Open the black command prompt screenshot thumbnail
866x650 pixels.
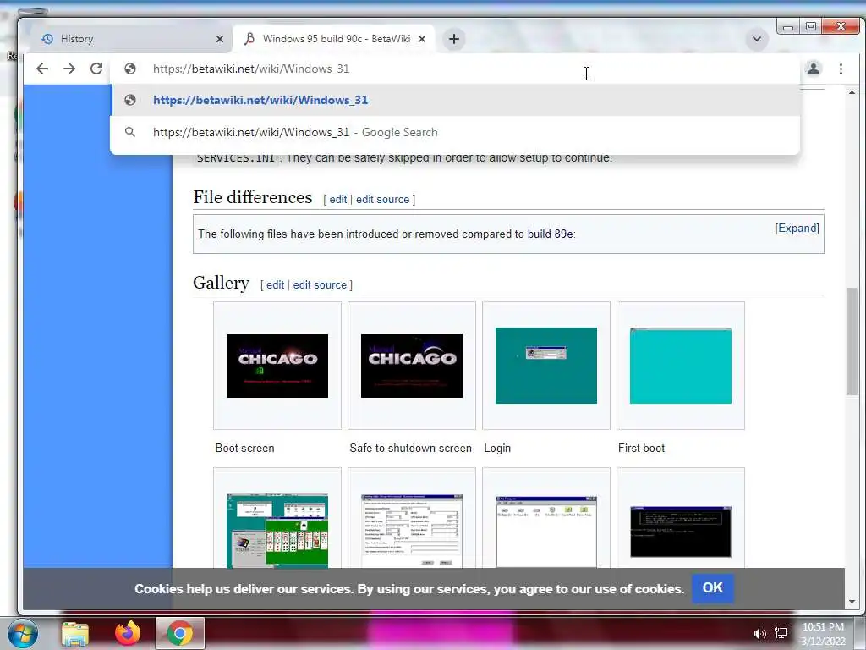681,532
